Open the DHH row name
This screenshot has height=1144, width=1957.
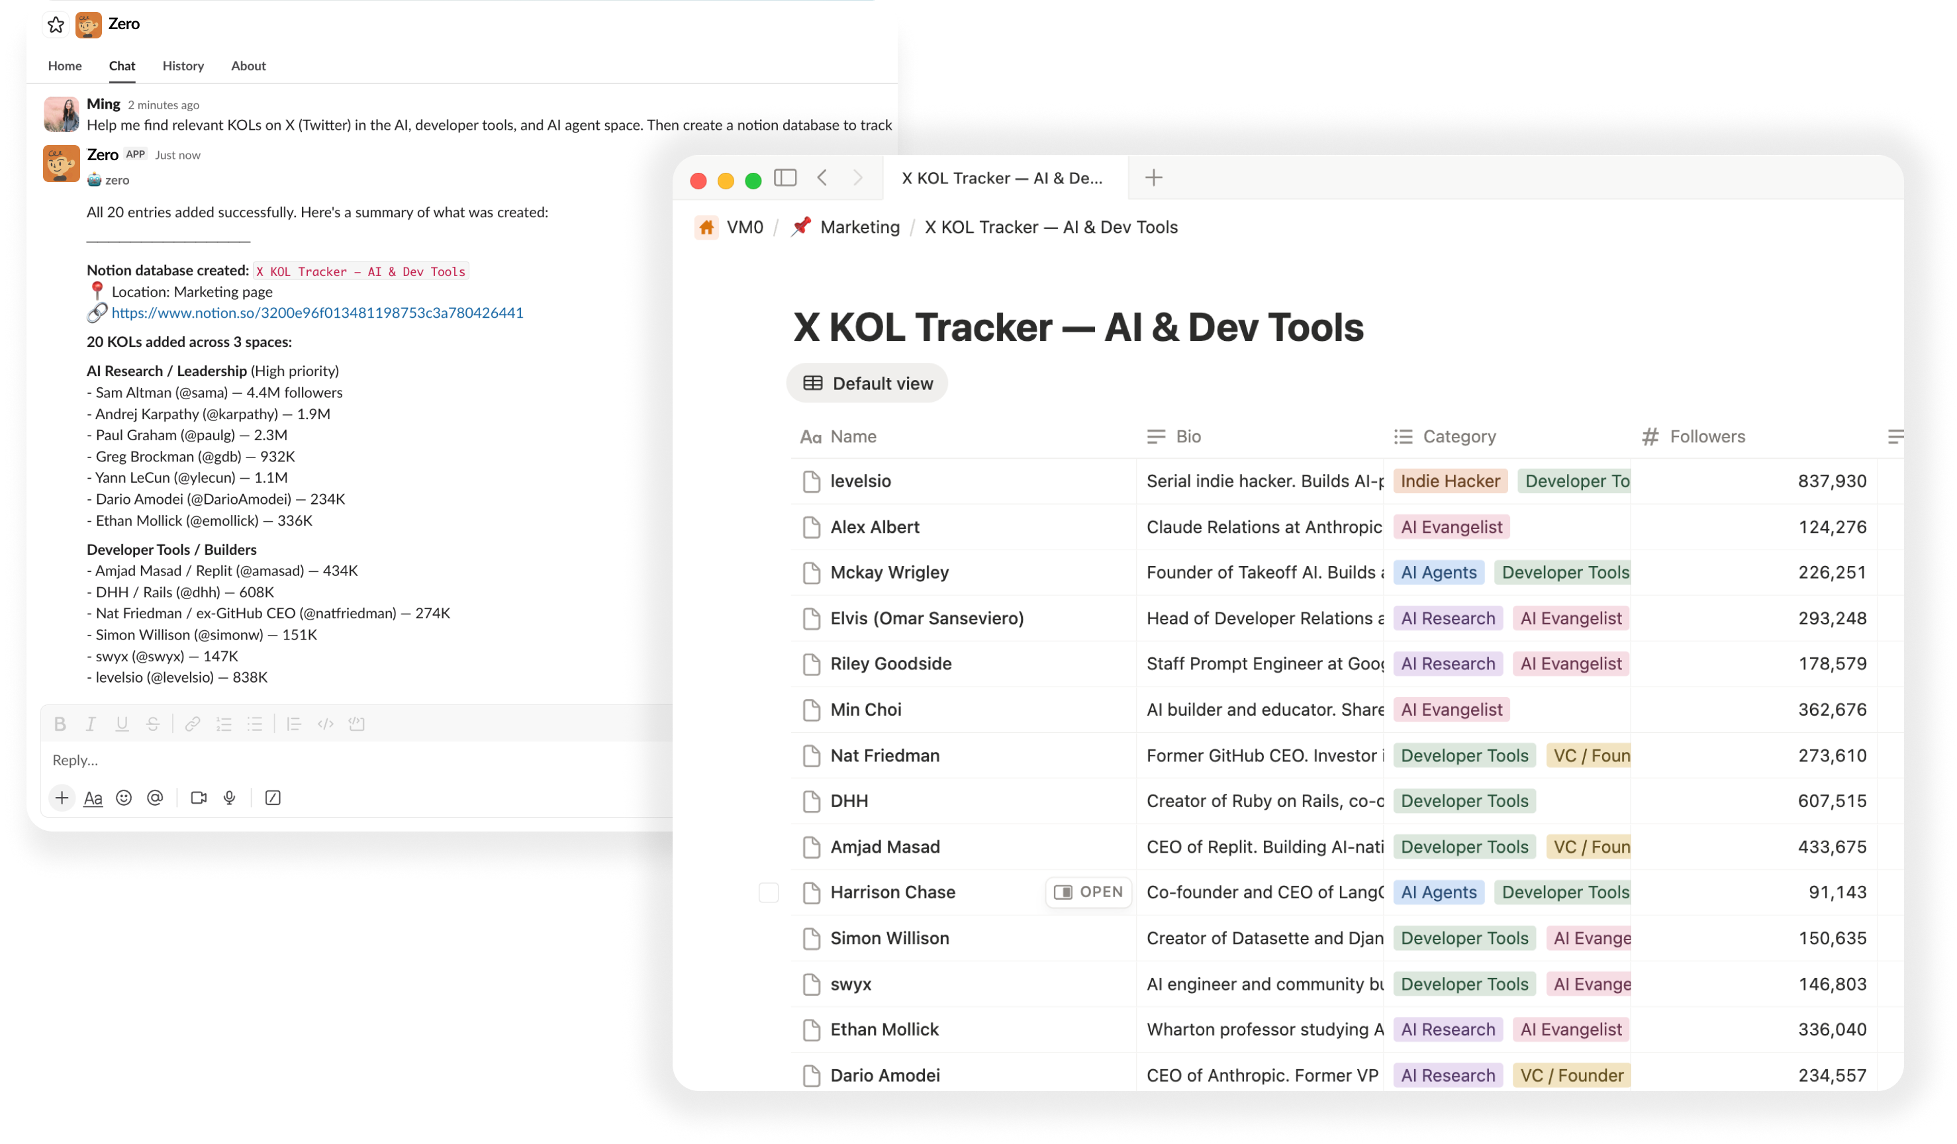point(849,800)
